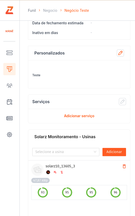Go to Funil breadcrumb
Screen dimensions: 135x216
tap(32, 10)
